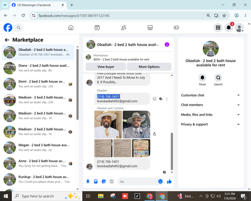Open Chrome profile icon
Viewport: 251px width, 201px height.
coord(236,16)
